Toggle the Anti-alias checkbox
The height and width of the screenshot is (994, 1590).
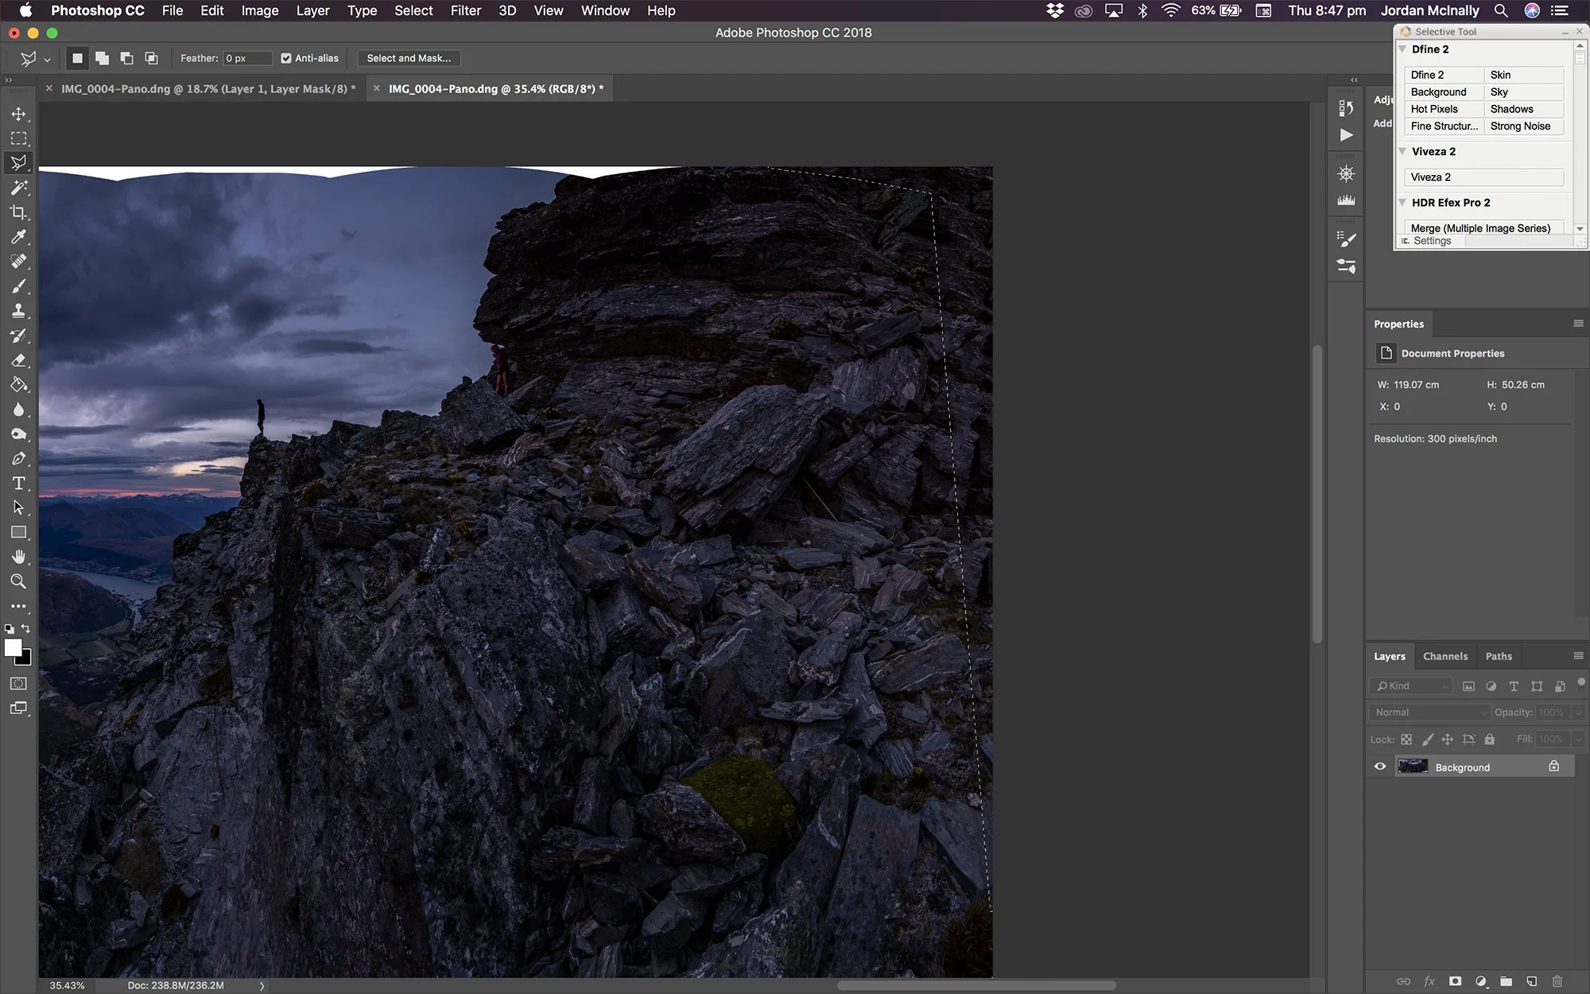286,58
